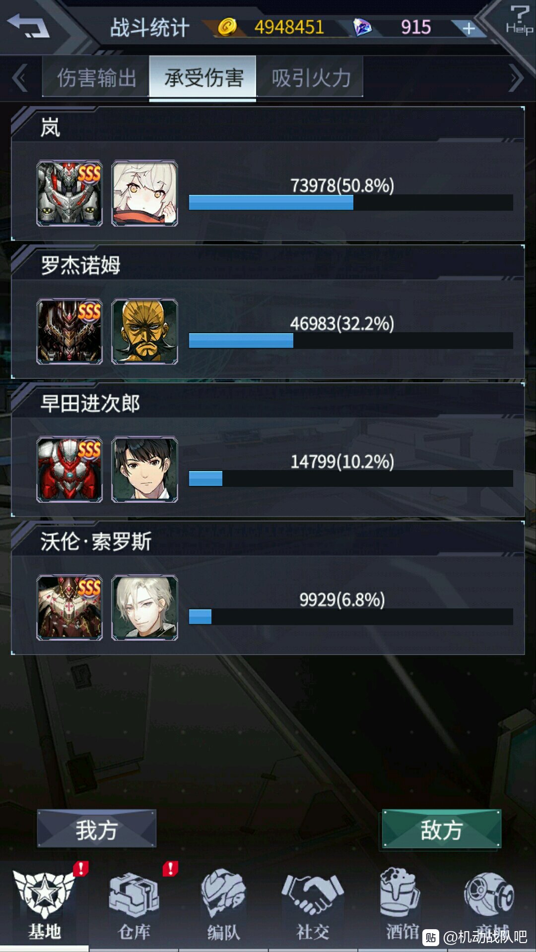Viewport: 536px width, 952px height.
Task: Click 岚's damage bar at 50.8%
Action: [x=351, y=202]
